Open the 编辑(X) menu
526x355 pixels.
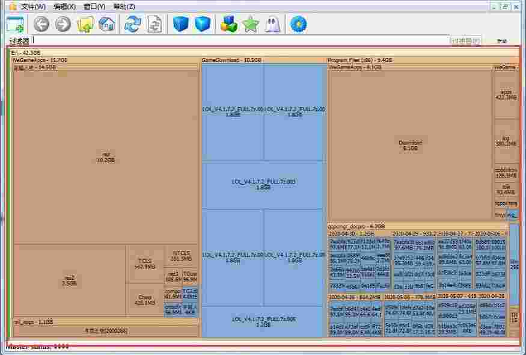click(64, 7)
